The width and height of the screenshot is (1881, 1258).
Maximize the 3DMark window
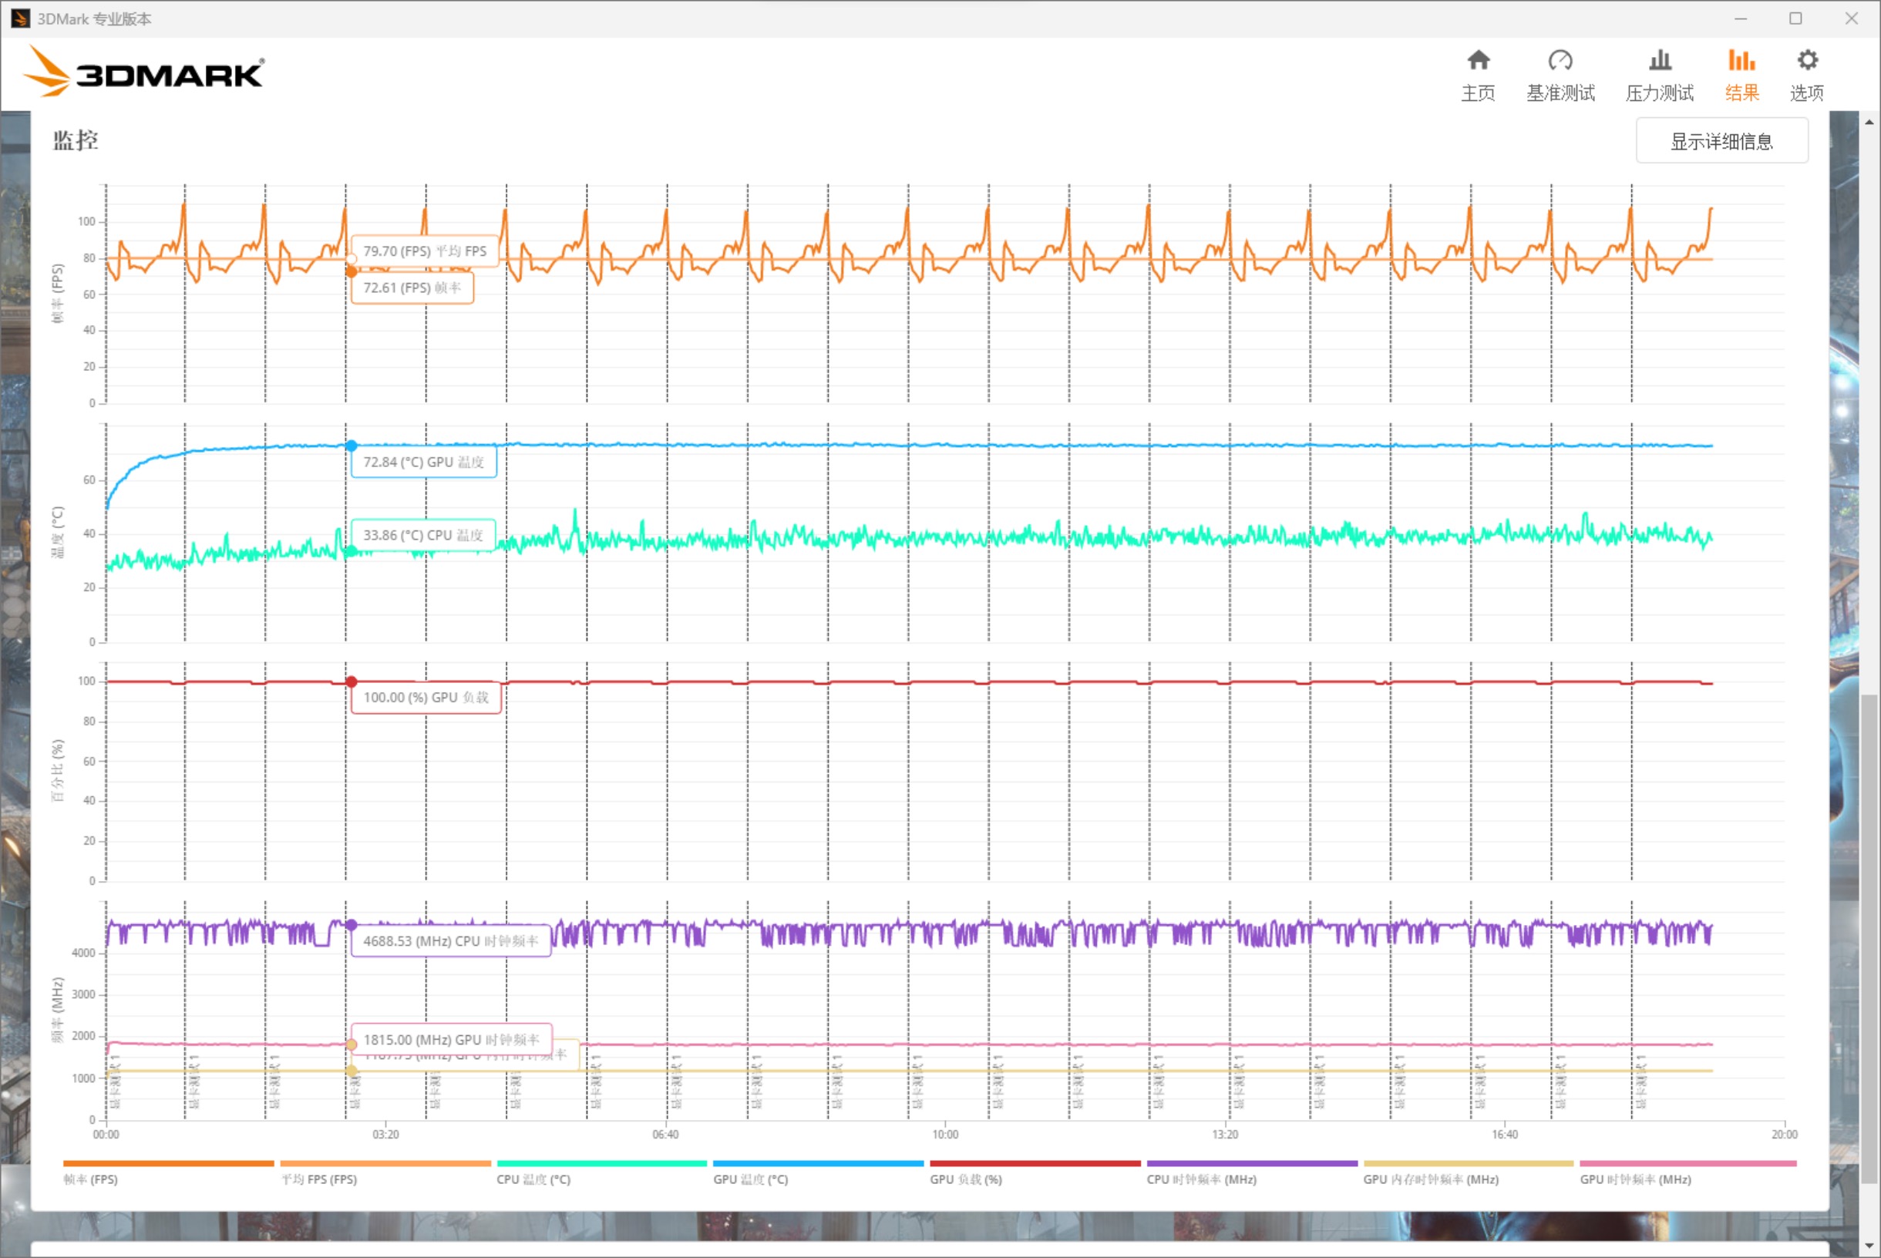(1795, 18)
